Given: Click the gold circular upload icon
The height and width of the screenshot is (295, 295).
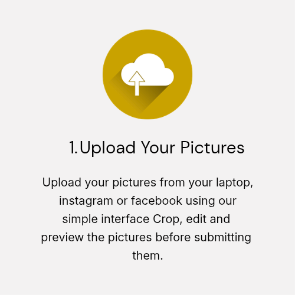Looking at the screenshot, I should tap(147, 74).
